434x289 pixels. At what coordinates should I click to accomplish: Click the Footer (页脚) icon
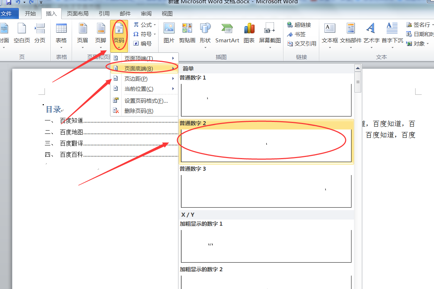101,29
